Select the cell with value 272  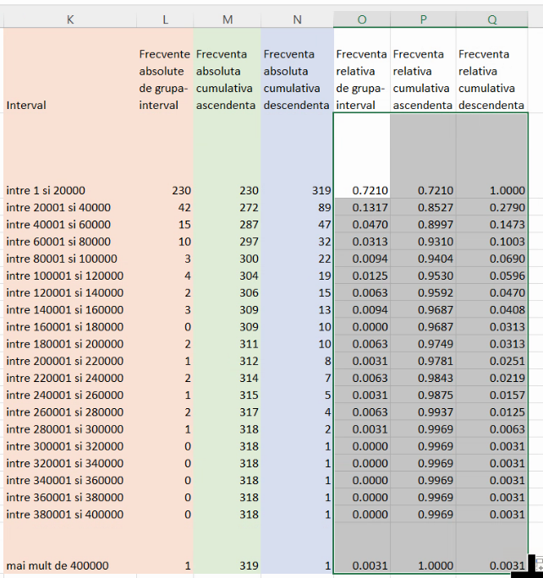point(228,208)
